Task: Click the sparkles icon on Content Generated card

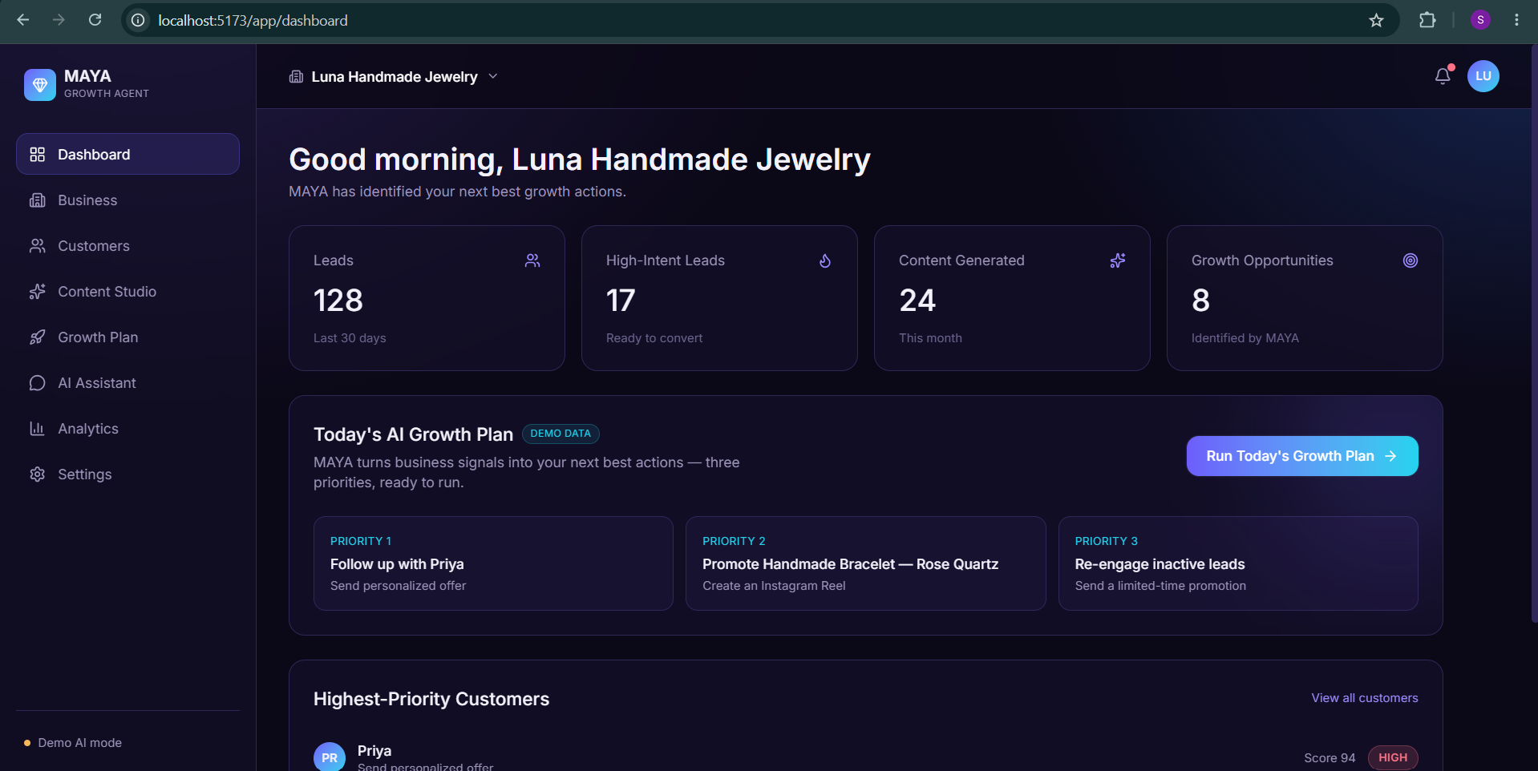Action: [x=1118, y=260]
